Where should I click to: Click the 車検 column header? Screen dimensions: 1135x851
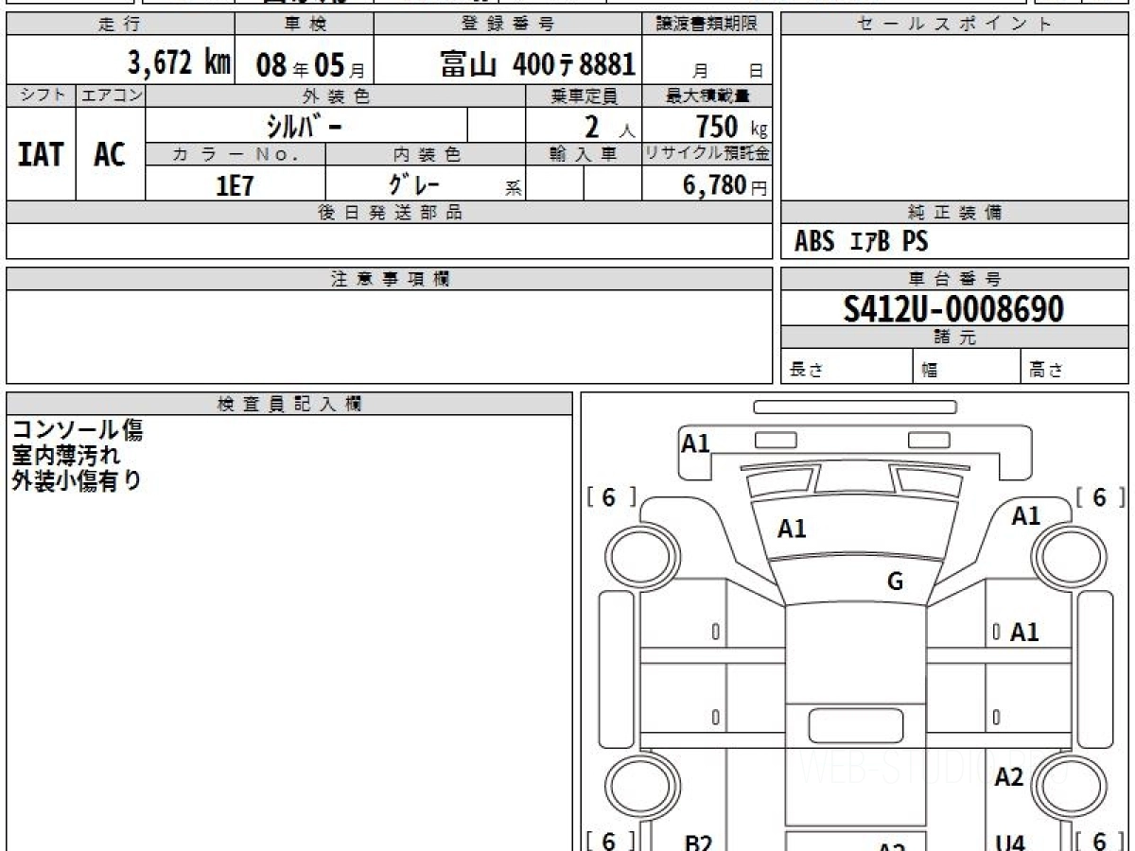(304, 25)
